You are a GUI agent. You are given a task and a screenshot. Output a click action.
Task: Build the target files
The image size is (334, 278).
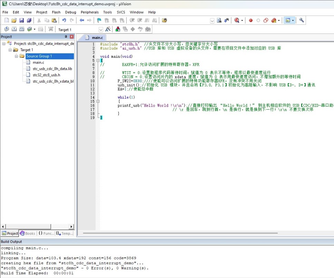tap(14, 29)
